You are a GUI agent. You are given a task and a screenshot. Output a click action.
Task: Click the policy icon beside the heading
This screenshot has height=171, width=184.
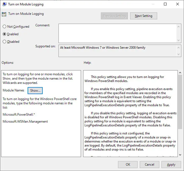(4, 14)
